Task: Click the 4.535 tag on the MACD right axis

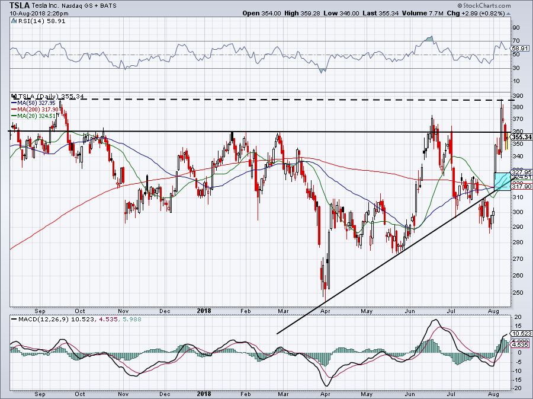Action: pyautogui.click(x=520, y=344)
